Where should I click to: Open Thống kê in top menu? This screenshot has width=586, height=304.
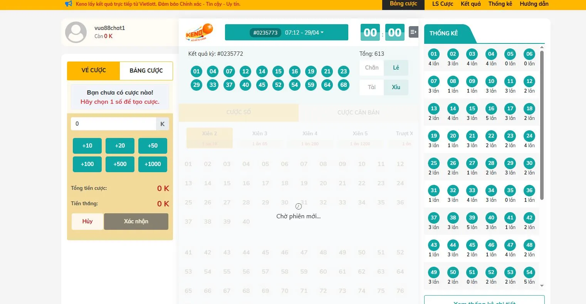500,4
